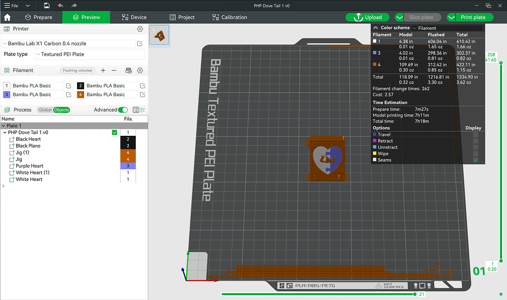Screen dimensions: 507x300
Task: Toggle printable checkbox for PHP Dove Tail
Action: coord(115,132)
